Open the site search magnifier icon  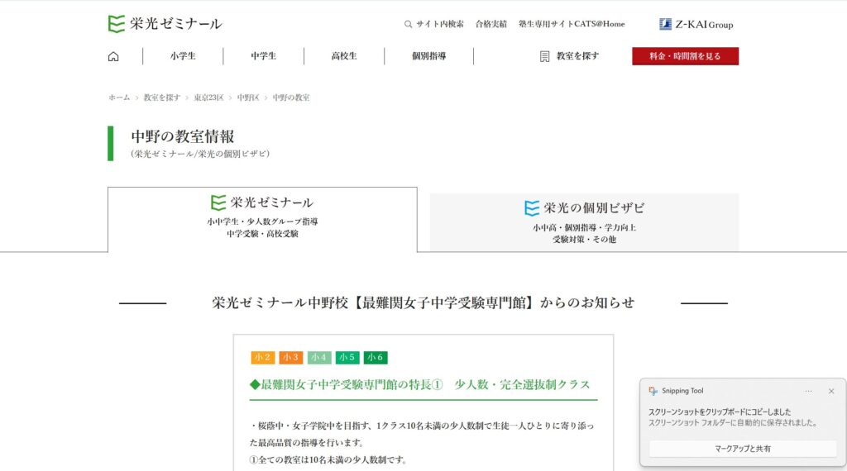click(408, 24)
